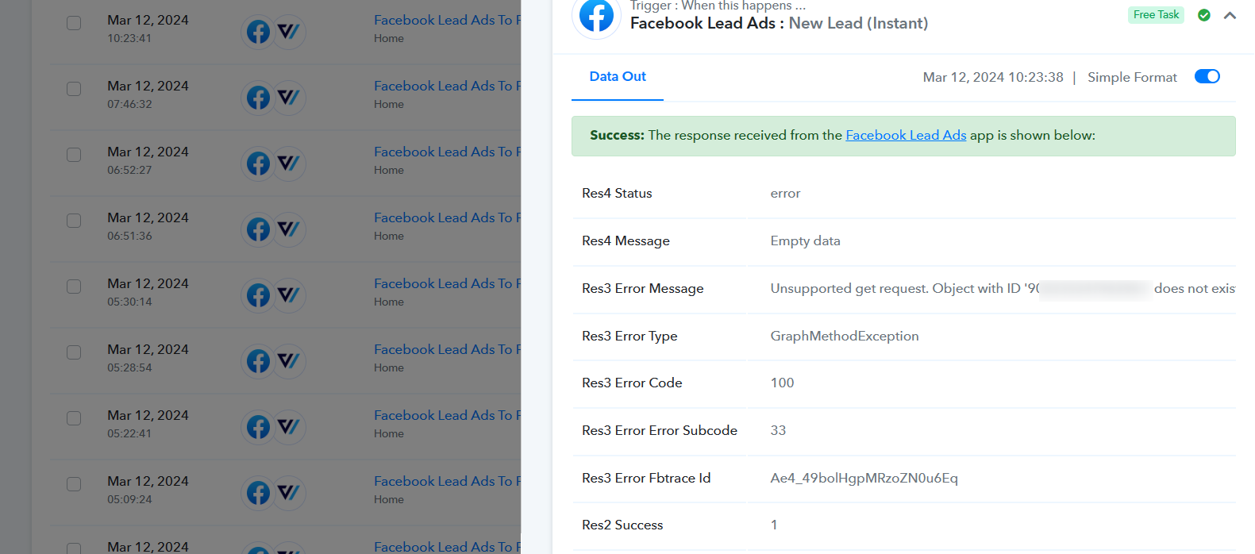Click the 'Empty data' message value
The height and width of the screenshot is (554, 1255).
click(x=805, y=241)
